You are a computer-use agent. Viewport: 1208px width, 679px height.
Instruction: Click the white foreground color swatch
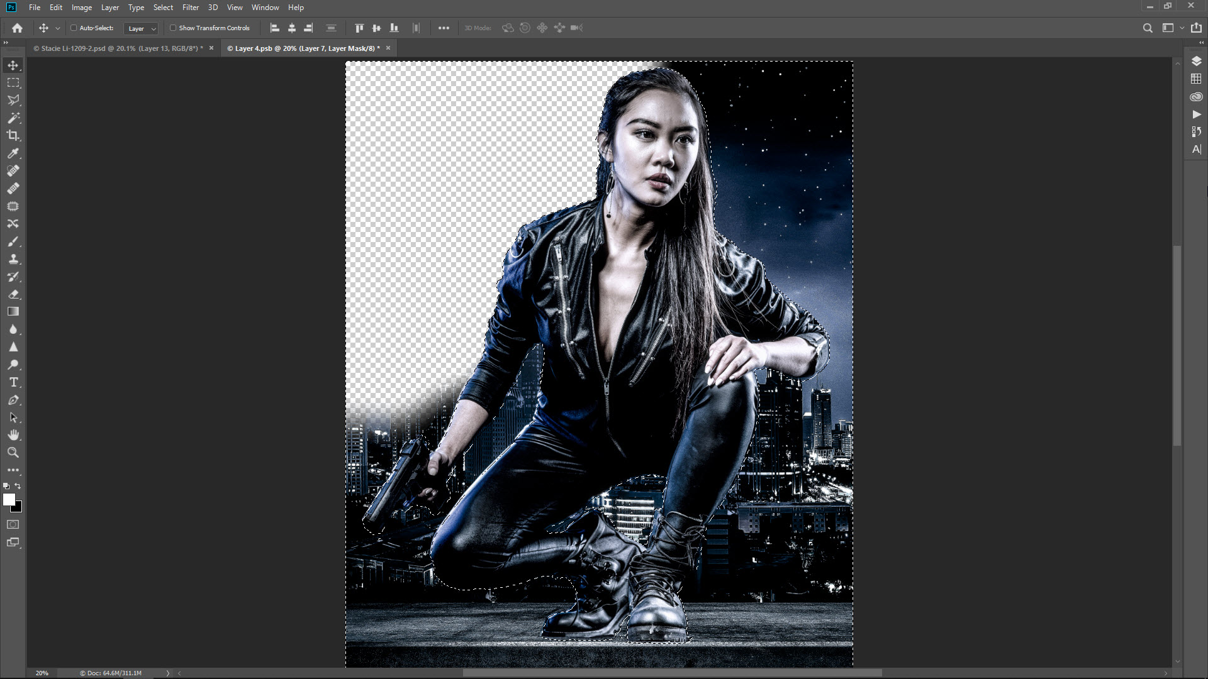click(x=9, y=500)
